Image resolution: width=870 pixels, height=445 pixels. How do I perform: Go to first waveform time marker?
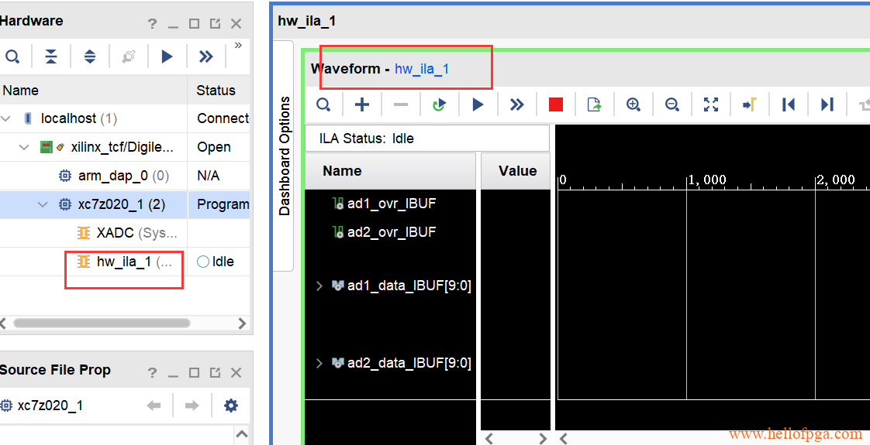pyautogui.click(x=788, y=104)
